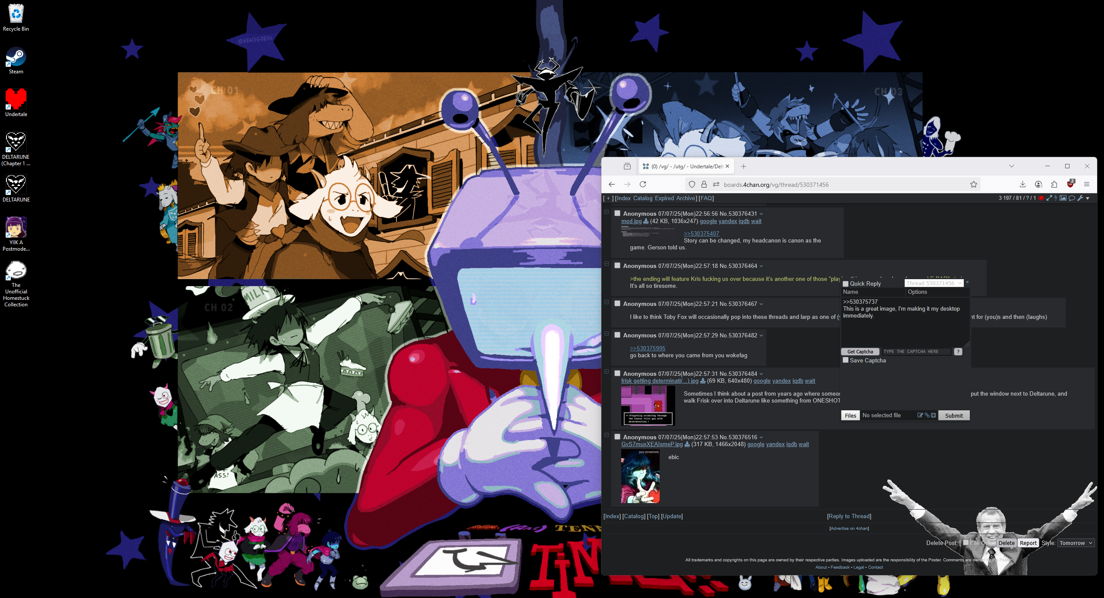This screenshot has width=1104, height=598.
Task: Open Firefox View from the tab bar icon
Action: 627,166
